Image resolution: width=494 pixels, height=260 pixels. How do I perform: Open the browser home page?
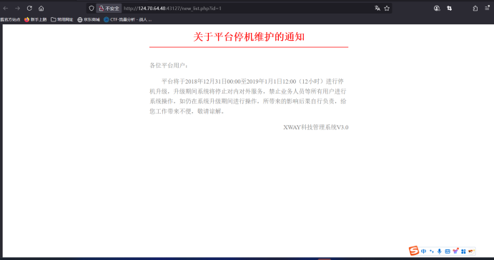coord(41,9)
